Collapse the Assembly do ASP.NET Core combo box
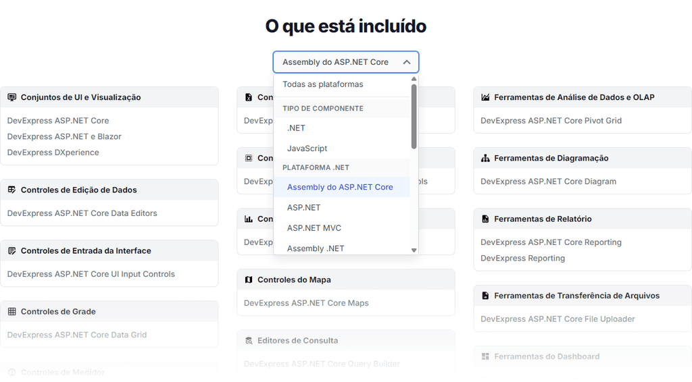This screenshot has height=382, width=692. tap(345, 62)
